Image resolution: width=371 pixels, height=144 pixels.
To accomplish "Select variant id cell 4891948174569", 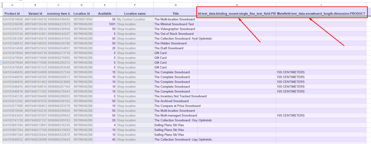I will pos(35,58).
